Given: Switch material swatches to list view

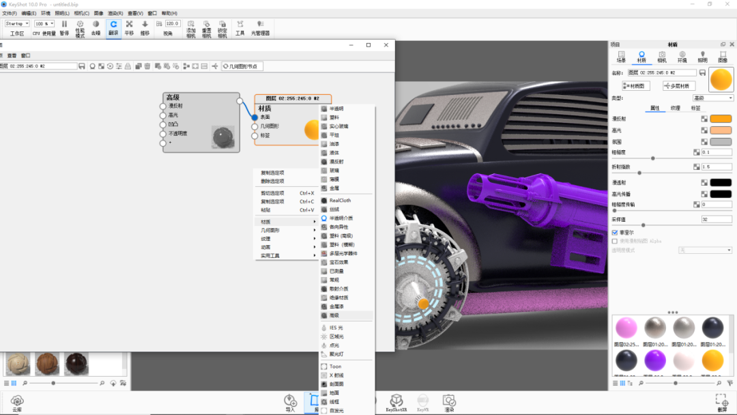Looking at the screenshot, I should pos(616,383).
